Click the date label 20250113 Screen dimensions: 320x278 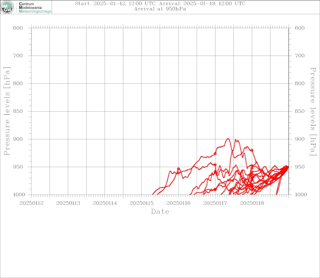68,203
